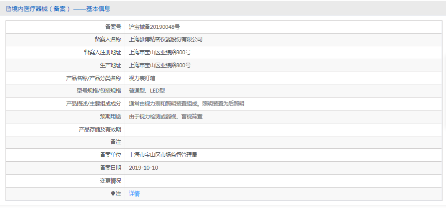The height and width of the screenshot is (208, 446).
Task: Click the 产品存储及有效期 label
Action: (x=100, y=130)
